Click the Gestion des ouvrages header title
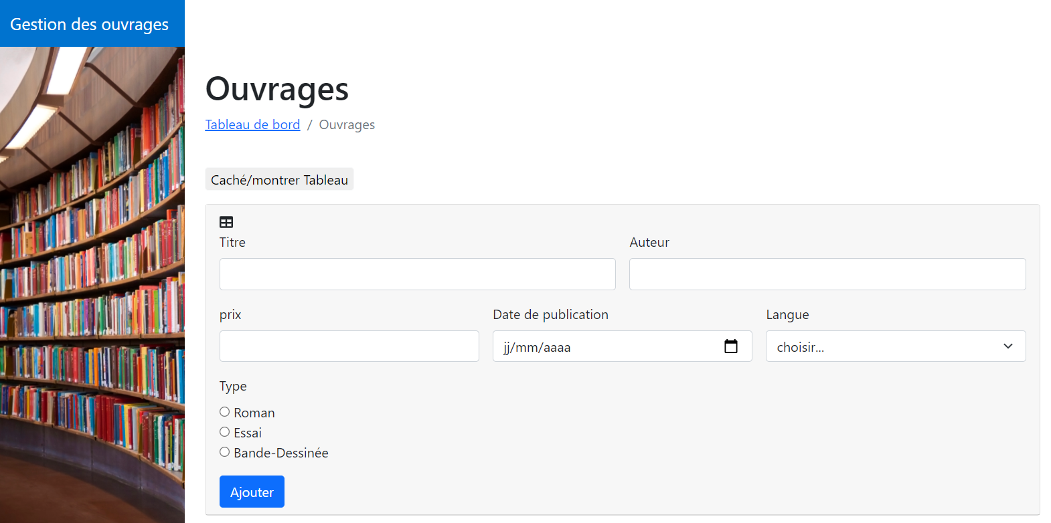 coord(90,24)
